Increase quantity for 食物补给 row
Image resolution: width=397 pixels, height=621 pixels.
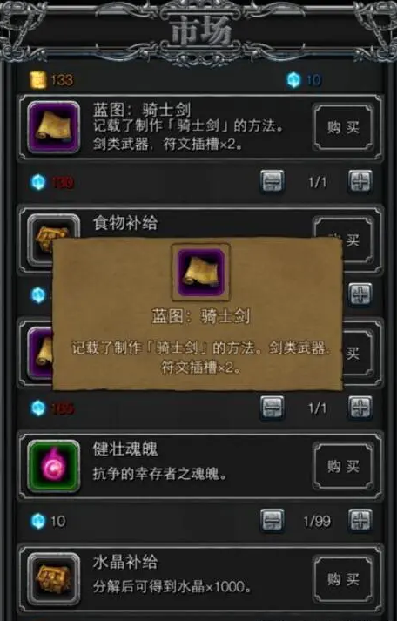(x=360, y=294)
